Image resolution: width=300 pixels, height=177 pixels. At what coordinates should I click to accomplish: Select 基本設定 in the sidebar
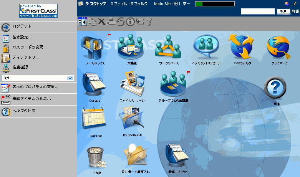[22, 38]
